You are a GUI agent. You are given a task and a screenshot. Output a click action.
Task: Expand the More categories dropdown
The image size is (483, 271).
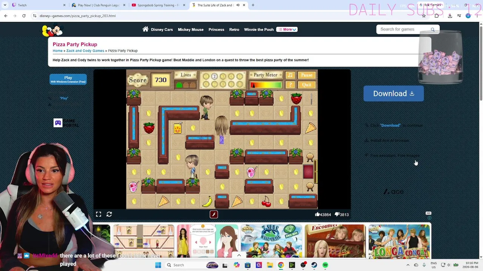pos(287,29)
